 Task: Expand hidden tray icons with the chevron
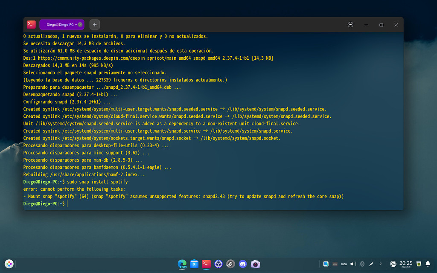pyautogui.click(x=379, y=264)
